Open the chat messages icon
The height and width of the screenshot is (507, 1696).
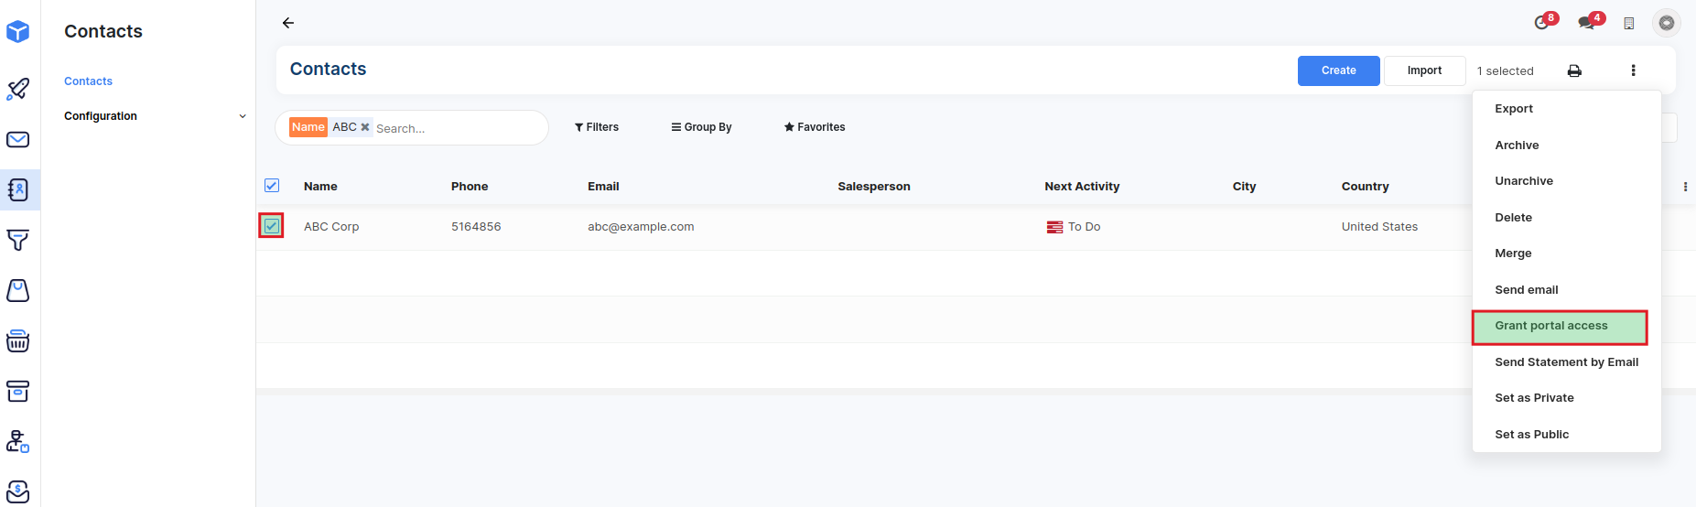pyautogui.click(x=1587, y=23)
